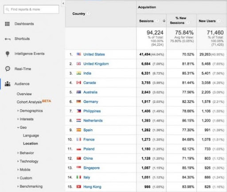Click the Spain flag icon
Viewport: 227px width, 192px height.
point(78,130)
